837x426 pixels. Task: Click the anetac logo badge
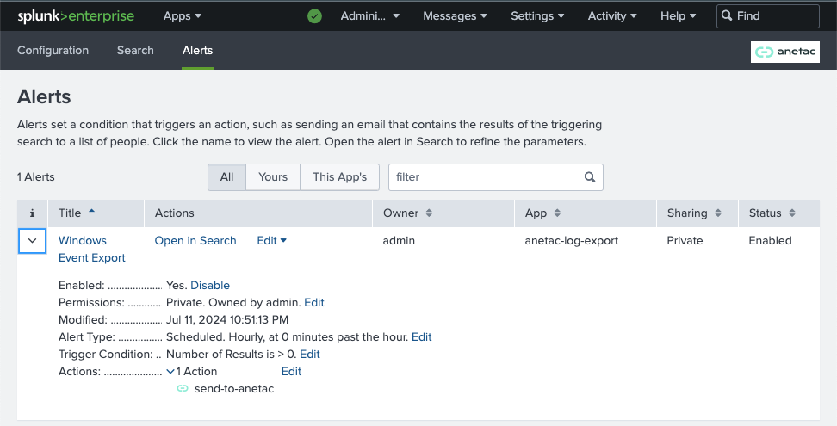click(x=785, y=52)
